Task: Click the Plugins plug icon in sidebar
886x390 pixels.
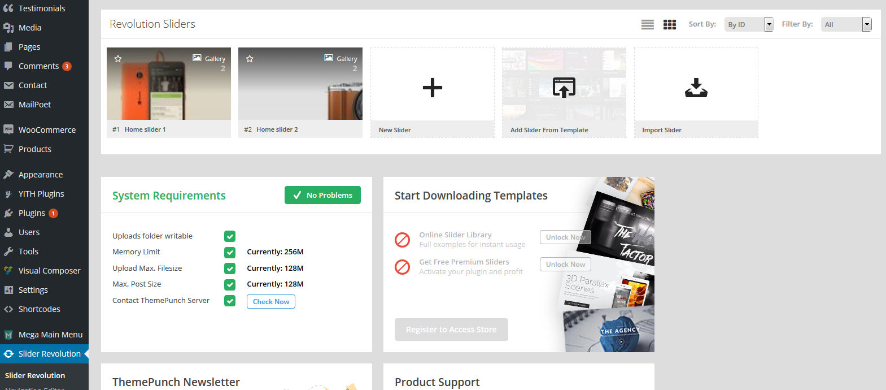Action: 8,213
